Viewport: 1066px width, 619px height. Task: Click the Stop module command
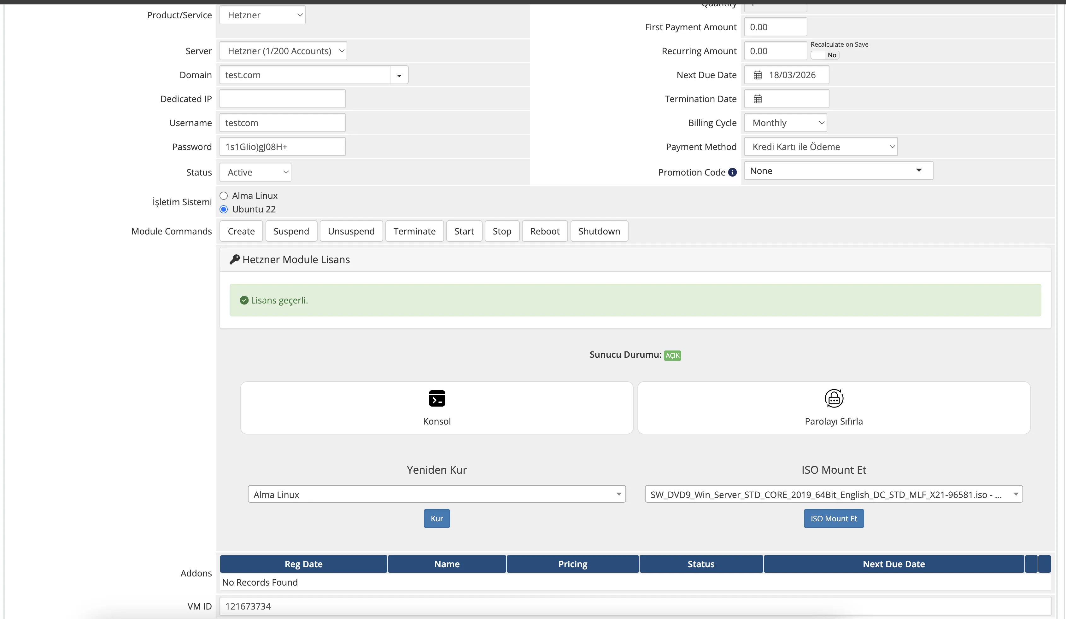(x=502, y=231)
